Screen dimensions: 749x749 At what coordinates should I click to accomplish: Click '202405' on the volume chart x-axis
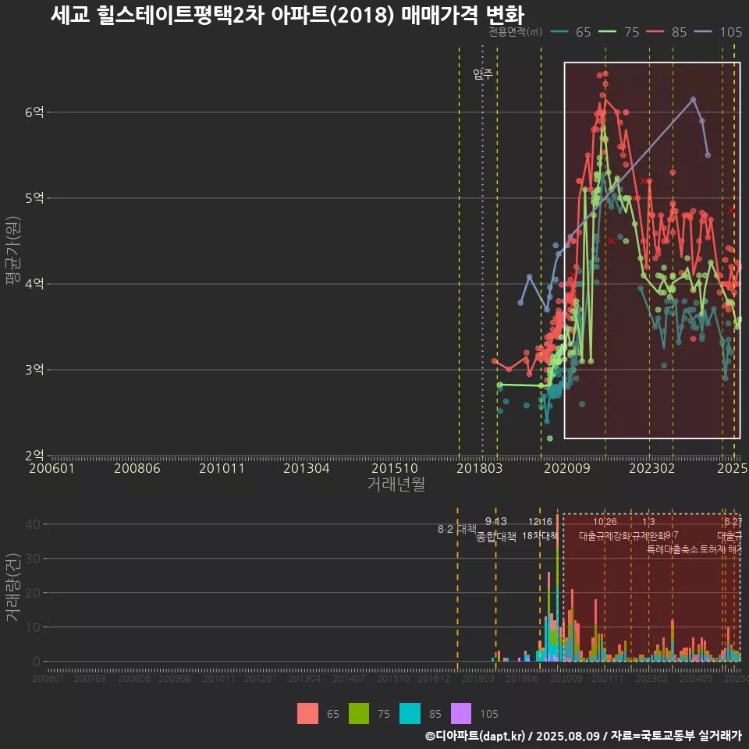pos(696,678)
